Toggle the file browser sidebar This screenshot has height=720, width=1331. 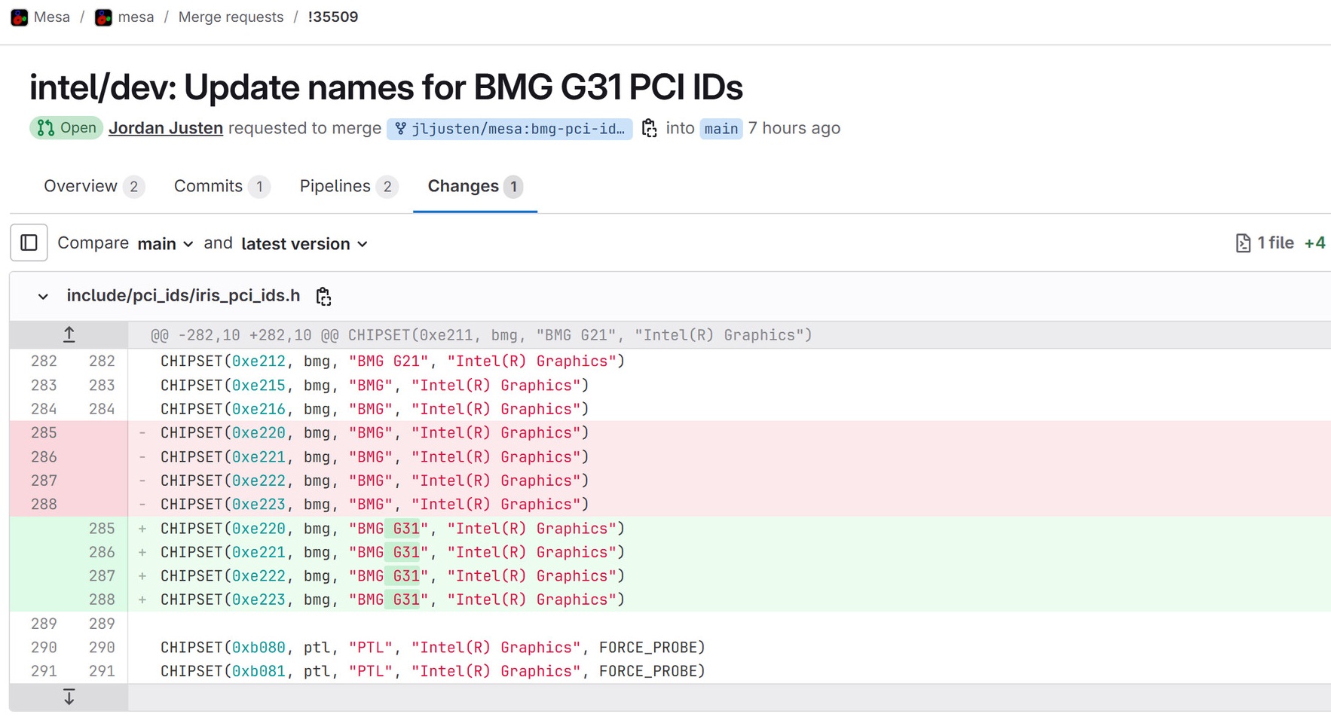coord(29,243)
